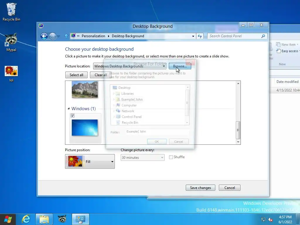Image resolution: width=300 pixels, height=225 pixels.
Task: Open recent pages dropdown arrow
Action: pos(59,36)
